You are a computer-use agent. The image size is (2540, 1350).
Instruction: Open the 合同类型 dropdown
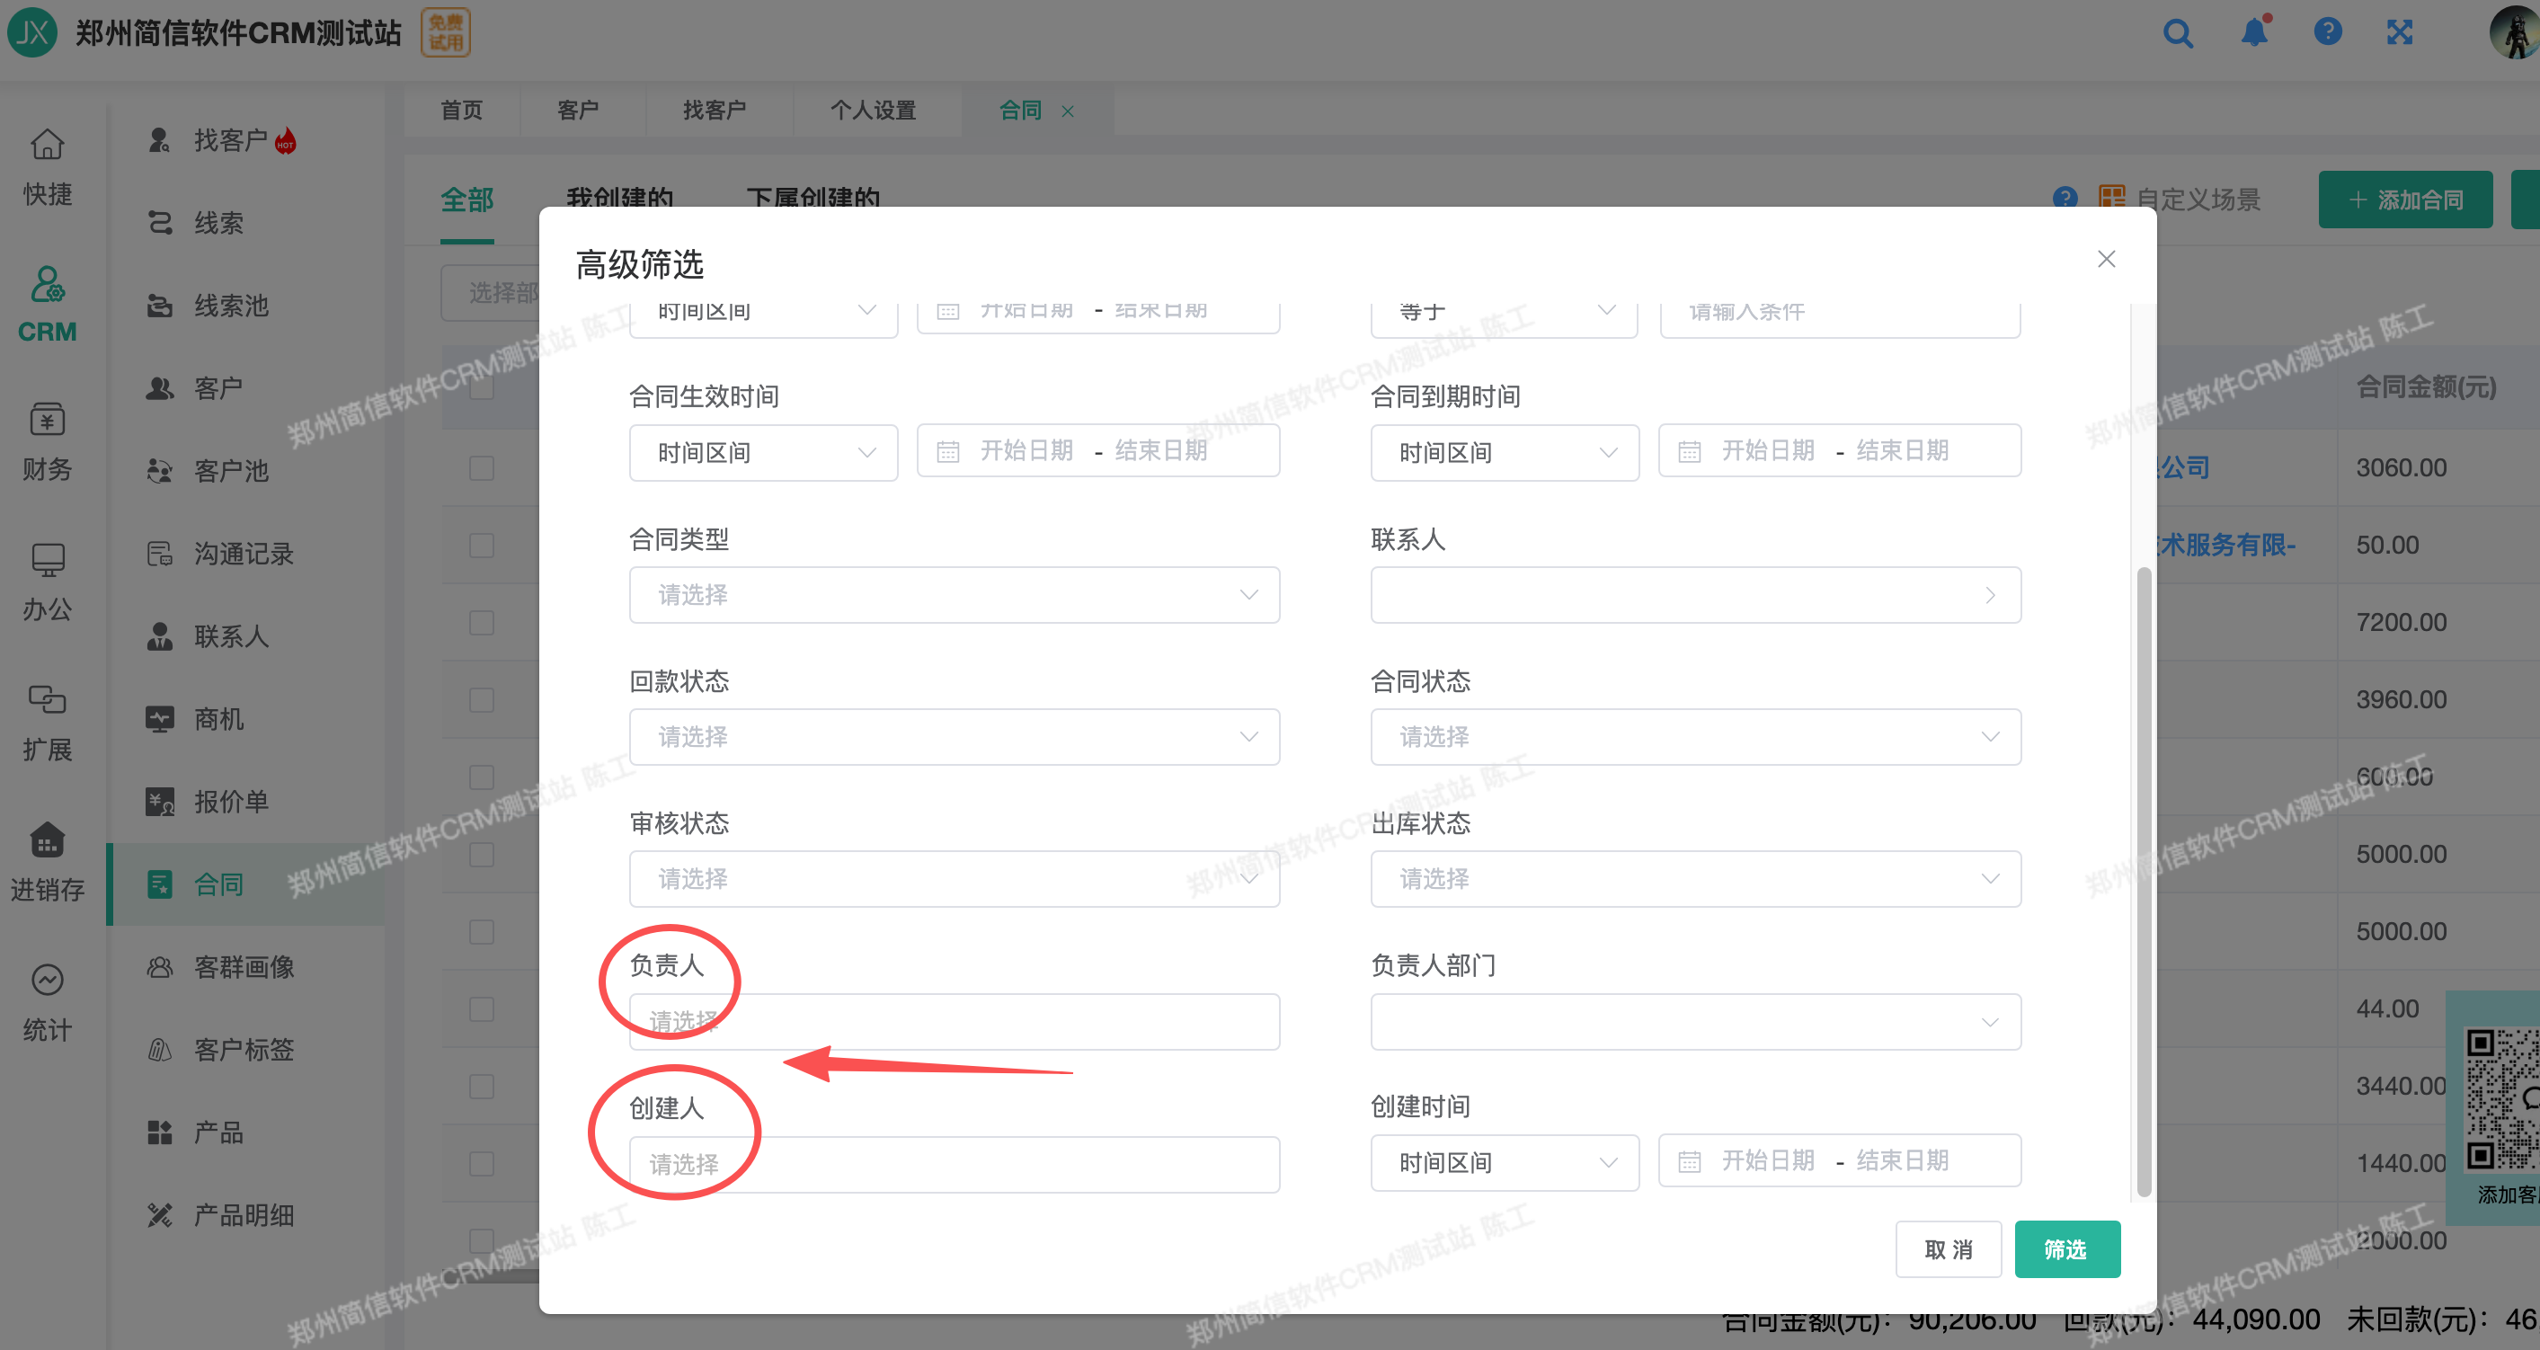click(x=955, y=595)
